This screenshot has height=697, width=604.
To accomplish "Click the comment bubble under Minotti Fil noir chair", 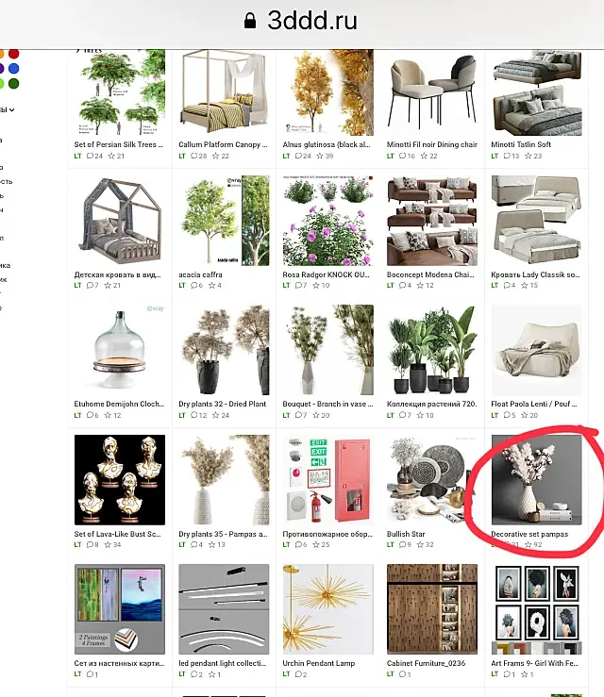I will [403, 156].
